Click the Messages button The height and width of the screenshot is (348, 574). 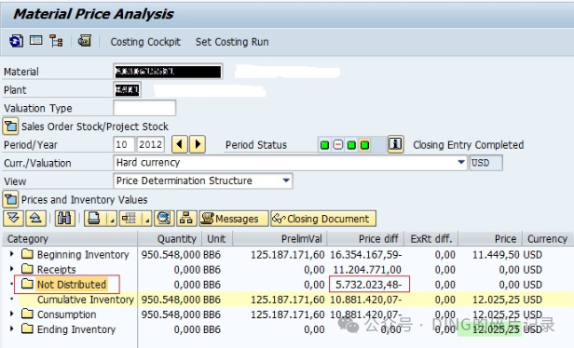(x=234, y=219)
